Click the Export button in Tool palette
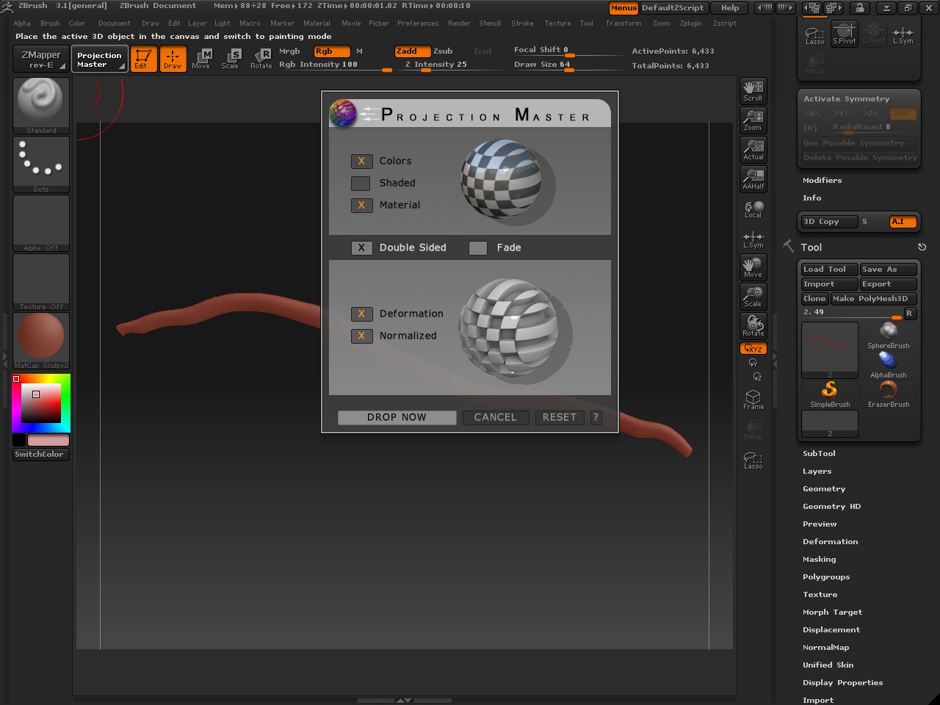 [889, 284]
